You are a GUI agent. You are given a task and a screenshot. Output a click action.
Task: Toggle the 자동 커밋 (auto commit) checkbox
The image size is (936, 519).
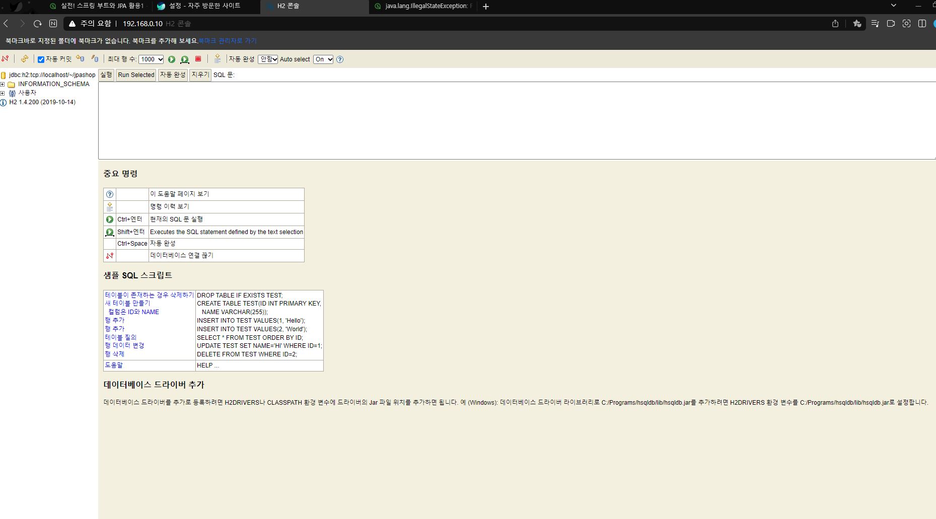click(x=41, y=59)
